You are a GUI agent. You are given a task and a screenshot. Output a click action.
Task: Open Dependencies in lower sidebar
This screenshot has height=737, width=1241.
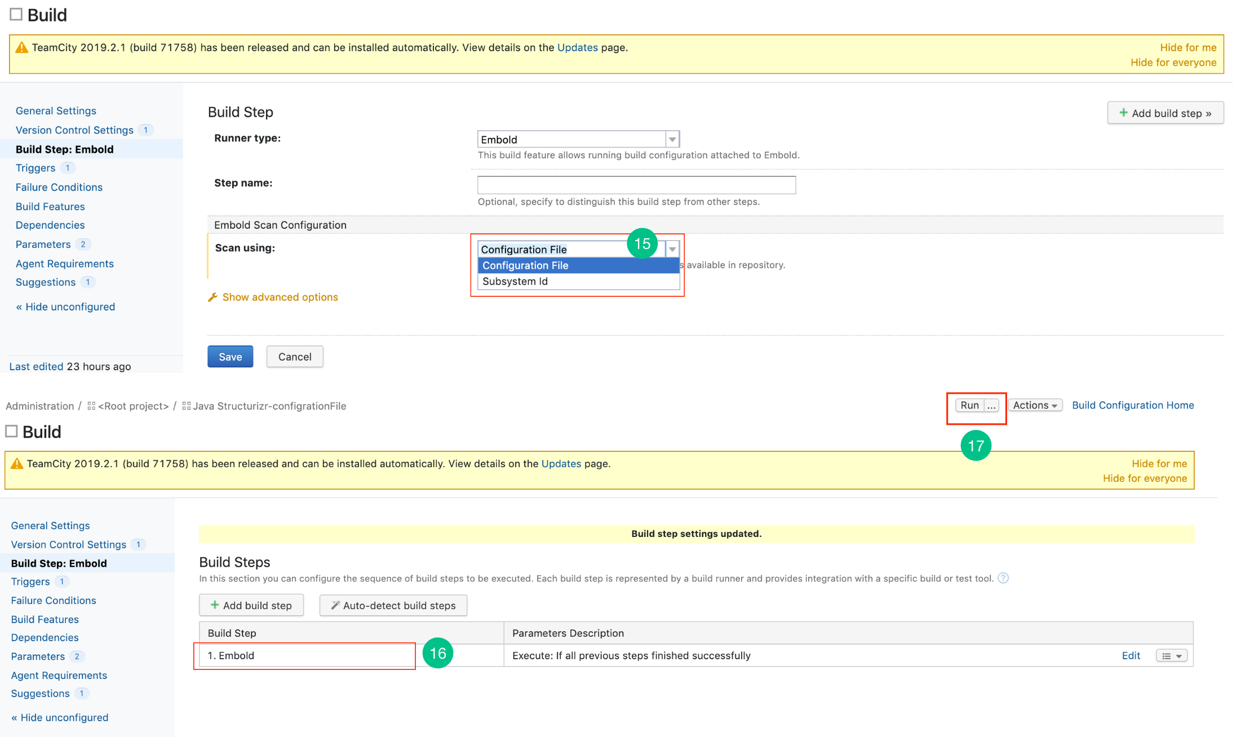click(x=45, y=638)
